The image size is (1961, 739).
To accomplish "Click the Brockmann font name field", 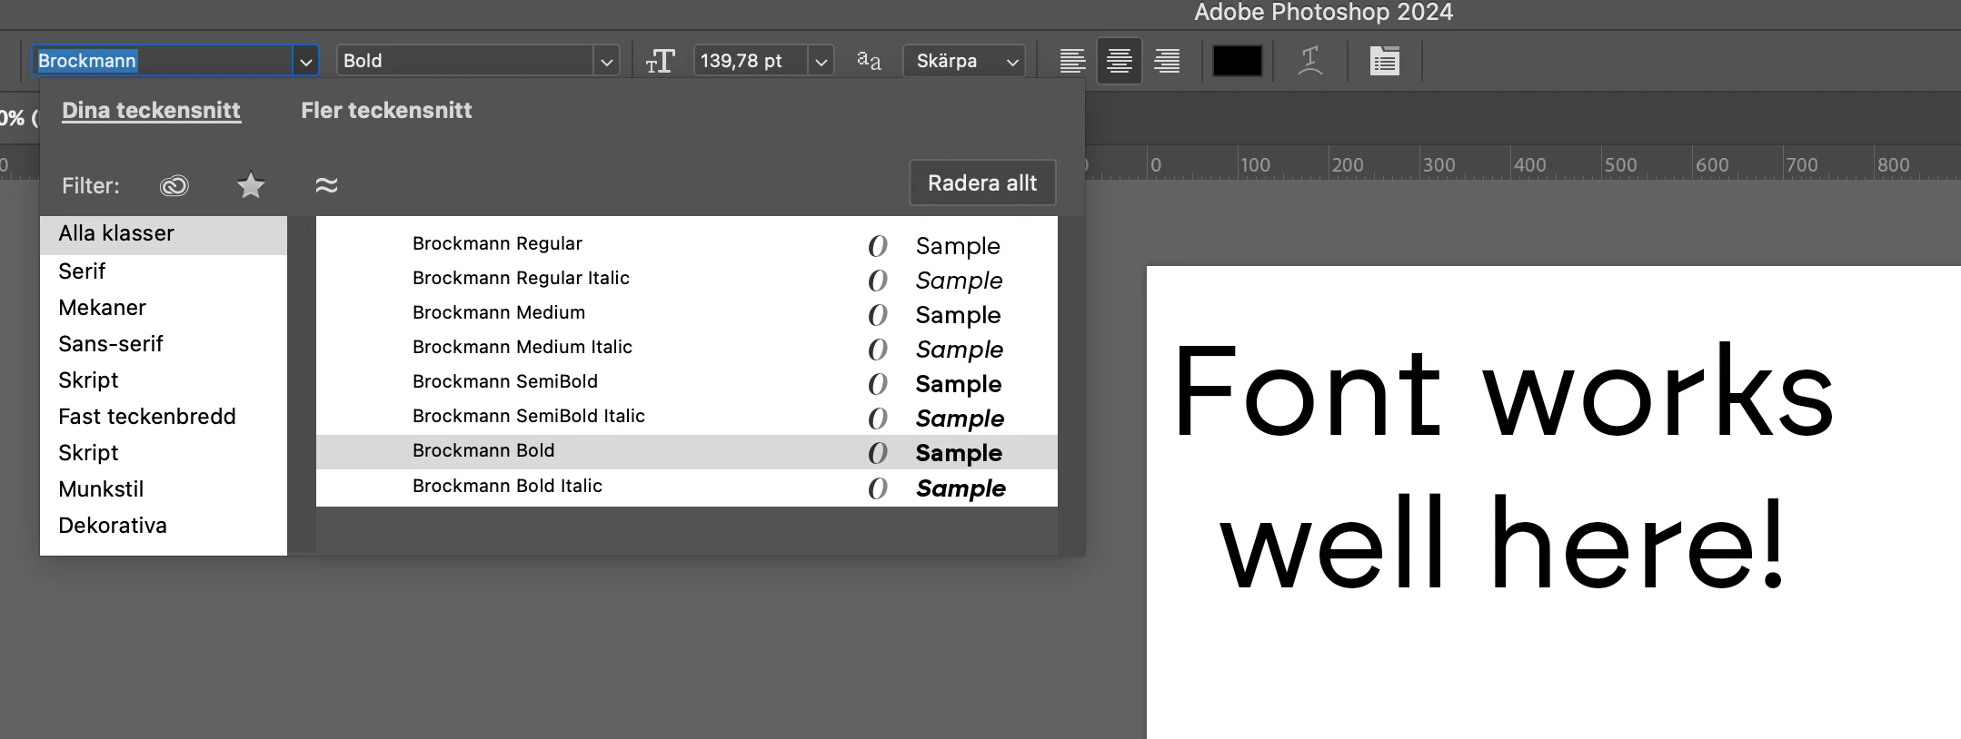I will pyautogui.click(x=163, y=61).
